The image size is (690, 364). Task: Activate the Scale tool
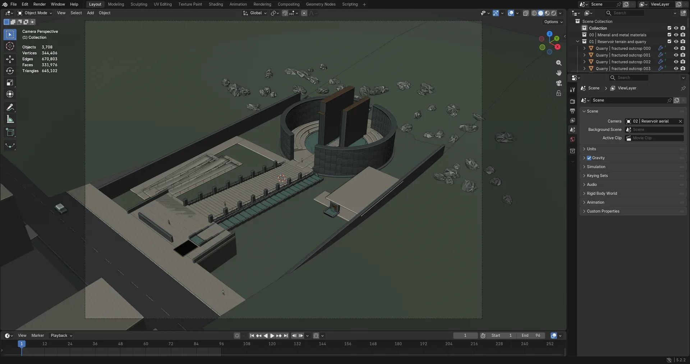tap(10, 83)
